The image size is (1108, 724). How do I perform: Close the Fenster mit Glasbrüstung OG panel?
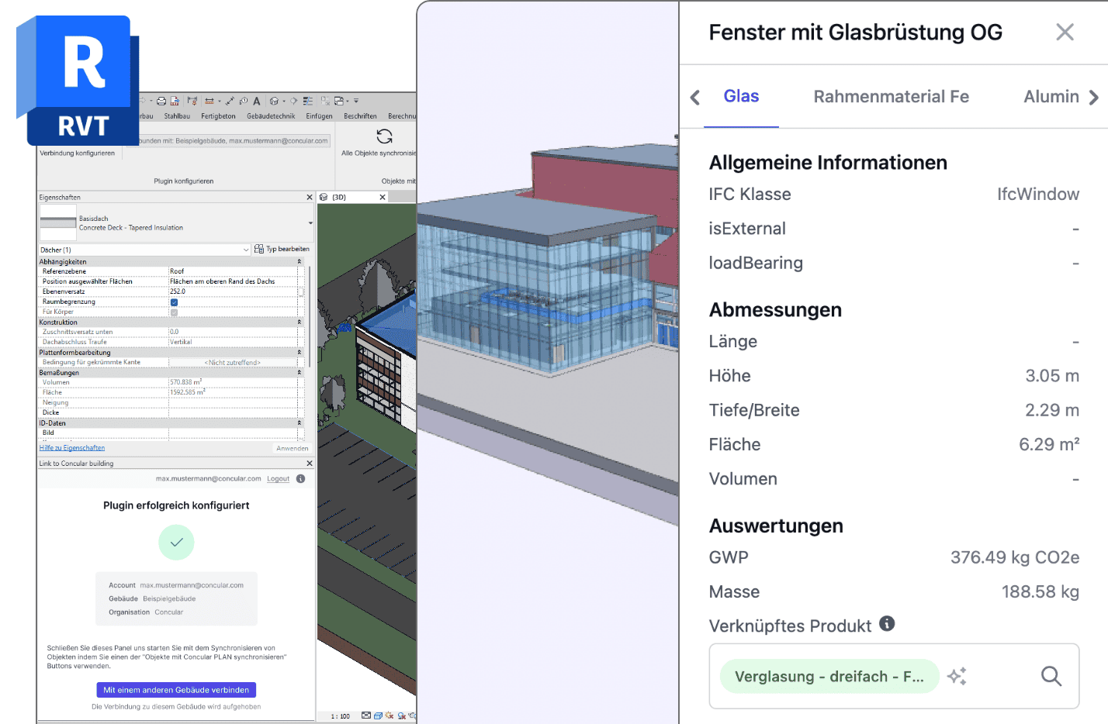tap(1065, 32)
